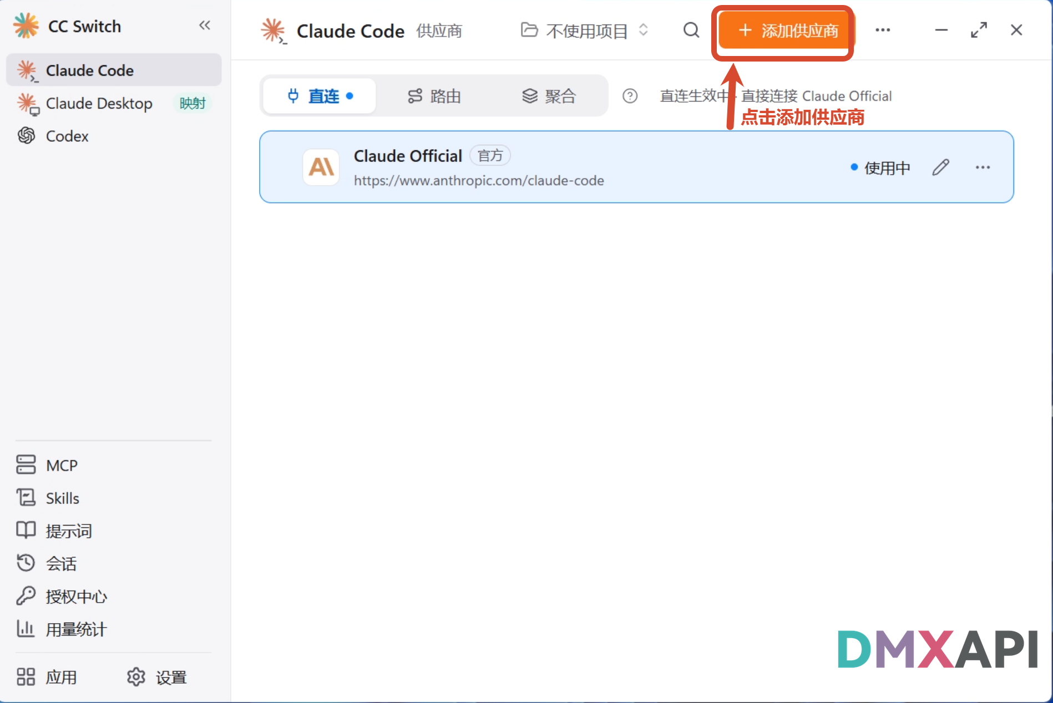Image resolution: width=1053 pixels, height=703 pixels.
Task: Click the 使用中 in-use status indicator
Action: tap(880, 167)
